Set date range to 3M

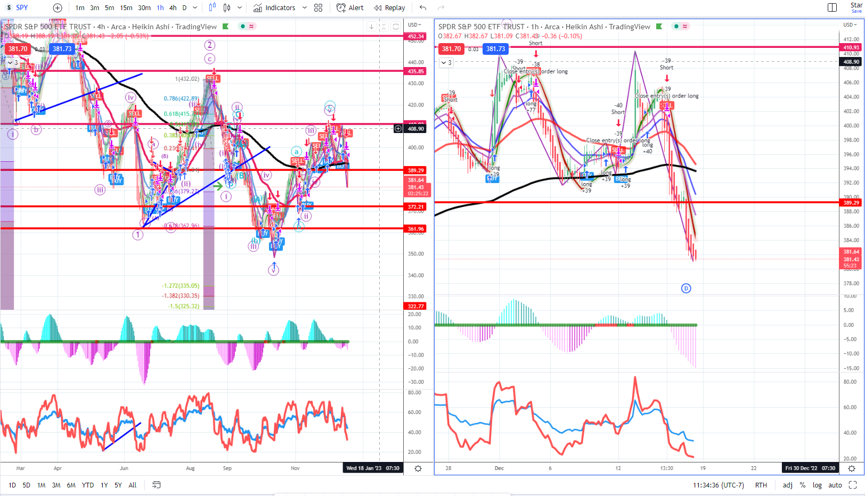point(56,485)
